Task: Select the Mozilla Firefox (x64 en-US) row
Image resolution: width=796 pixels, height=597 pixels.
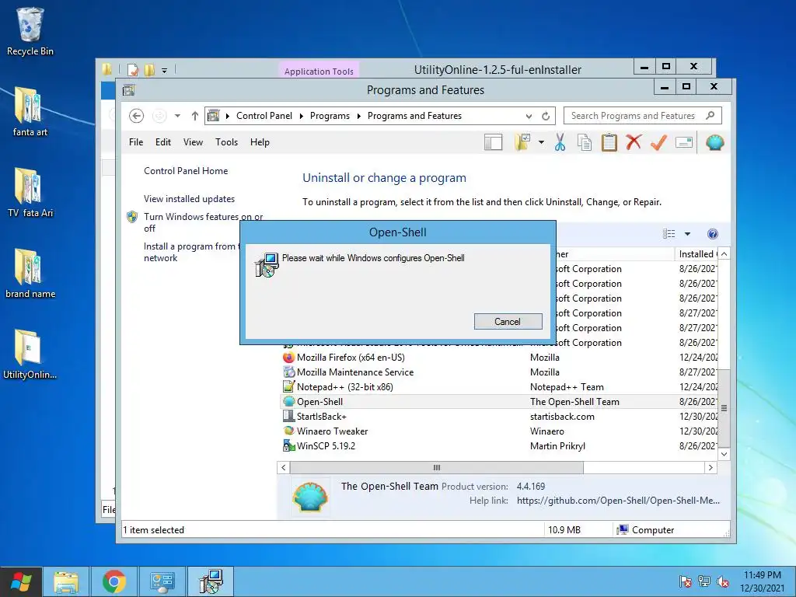Action: click(499, 358)
